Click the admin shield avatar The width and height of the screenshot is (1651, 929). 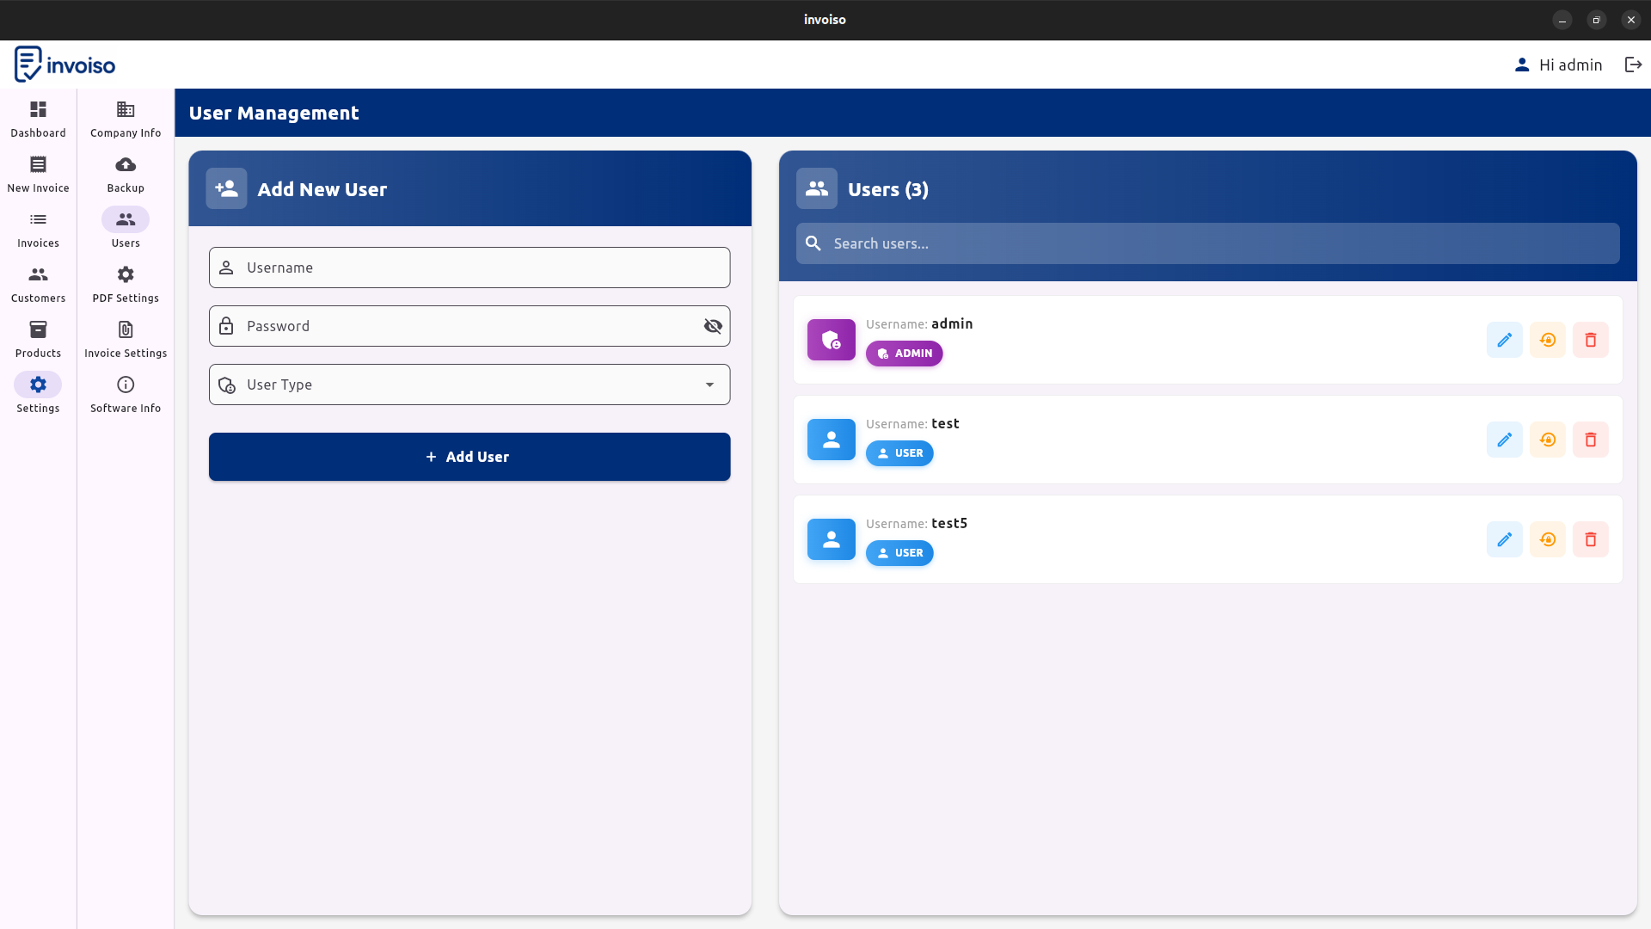[x=831, y=340]
